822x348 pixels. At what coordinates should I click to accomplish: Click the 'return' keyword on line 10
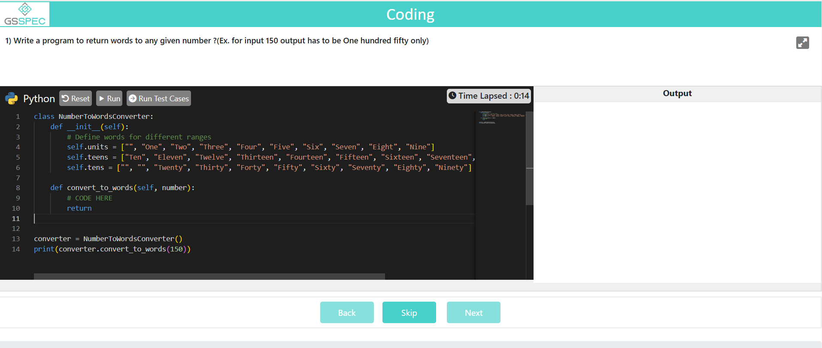(79, 208)
